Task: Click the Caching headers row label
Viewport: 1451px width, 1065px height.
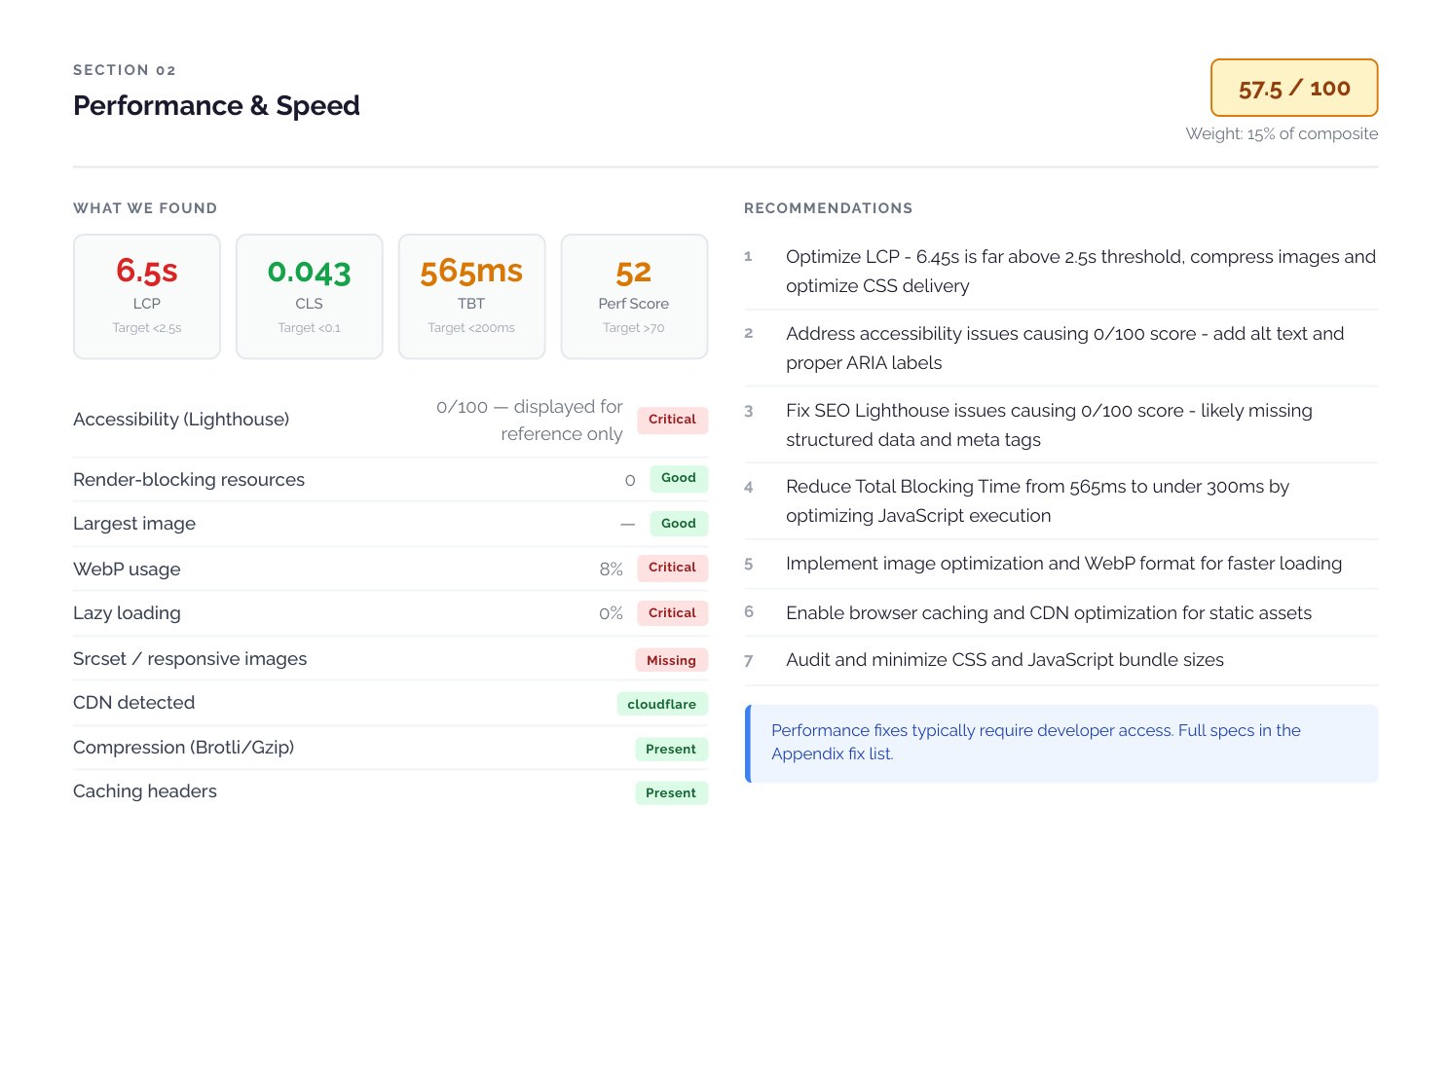Action: (145, 791)
